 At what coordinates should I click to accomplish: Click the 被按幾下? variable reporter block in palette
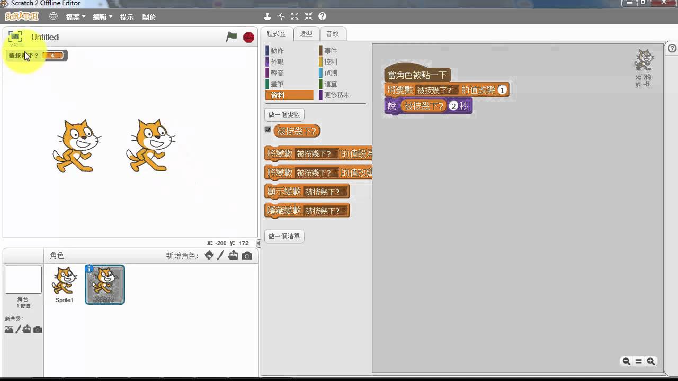click(297, 131)
